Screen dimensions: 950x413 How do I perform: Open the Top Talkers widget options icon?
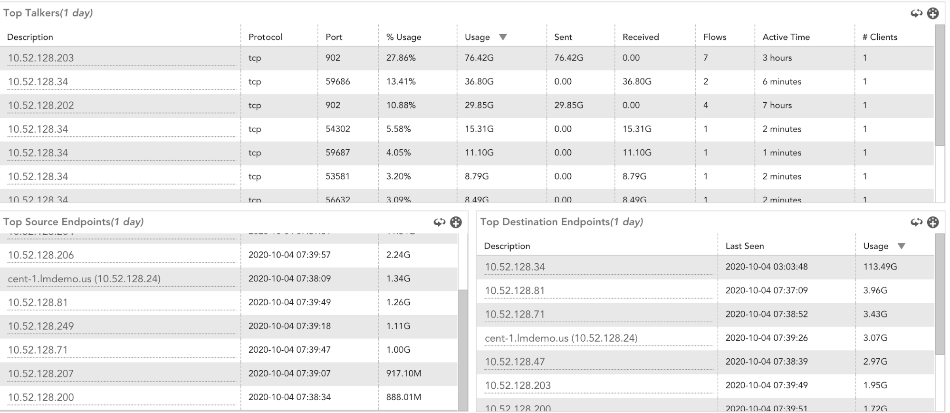pos(933,13)
